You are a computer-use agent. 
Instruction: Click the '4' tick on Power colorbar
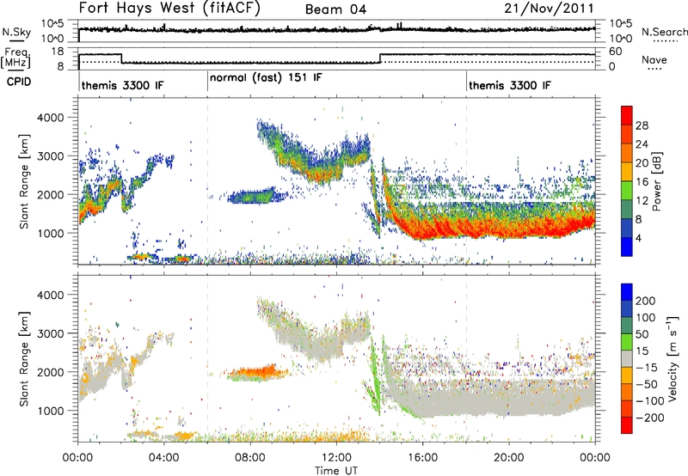[639, 238]
